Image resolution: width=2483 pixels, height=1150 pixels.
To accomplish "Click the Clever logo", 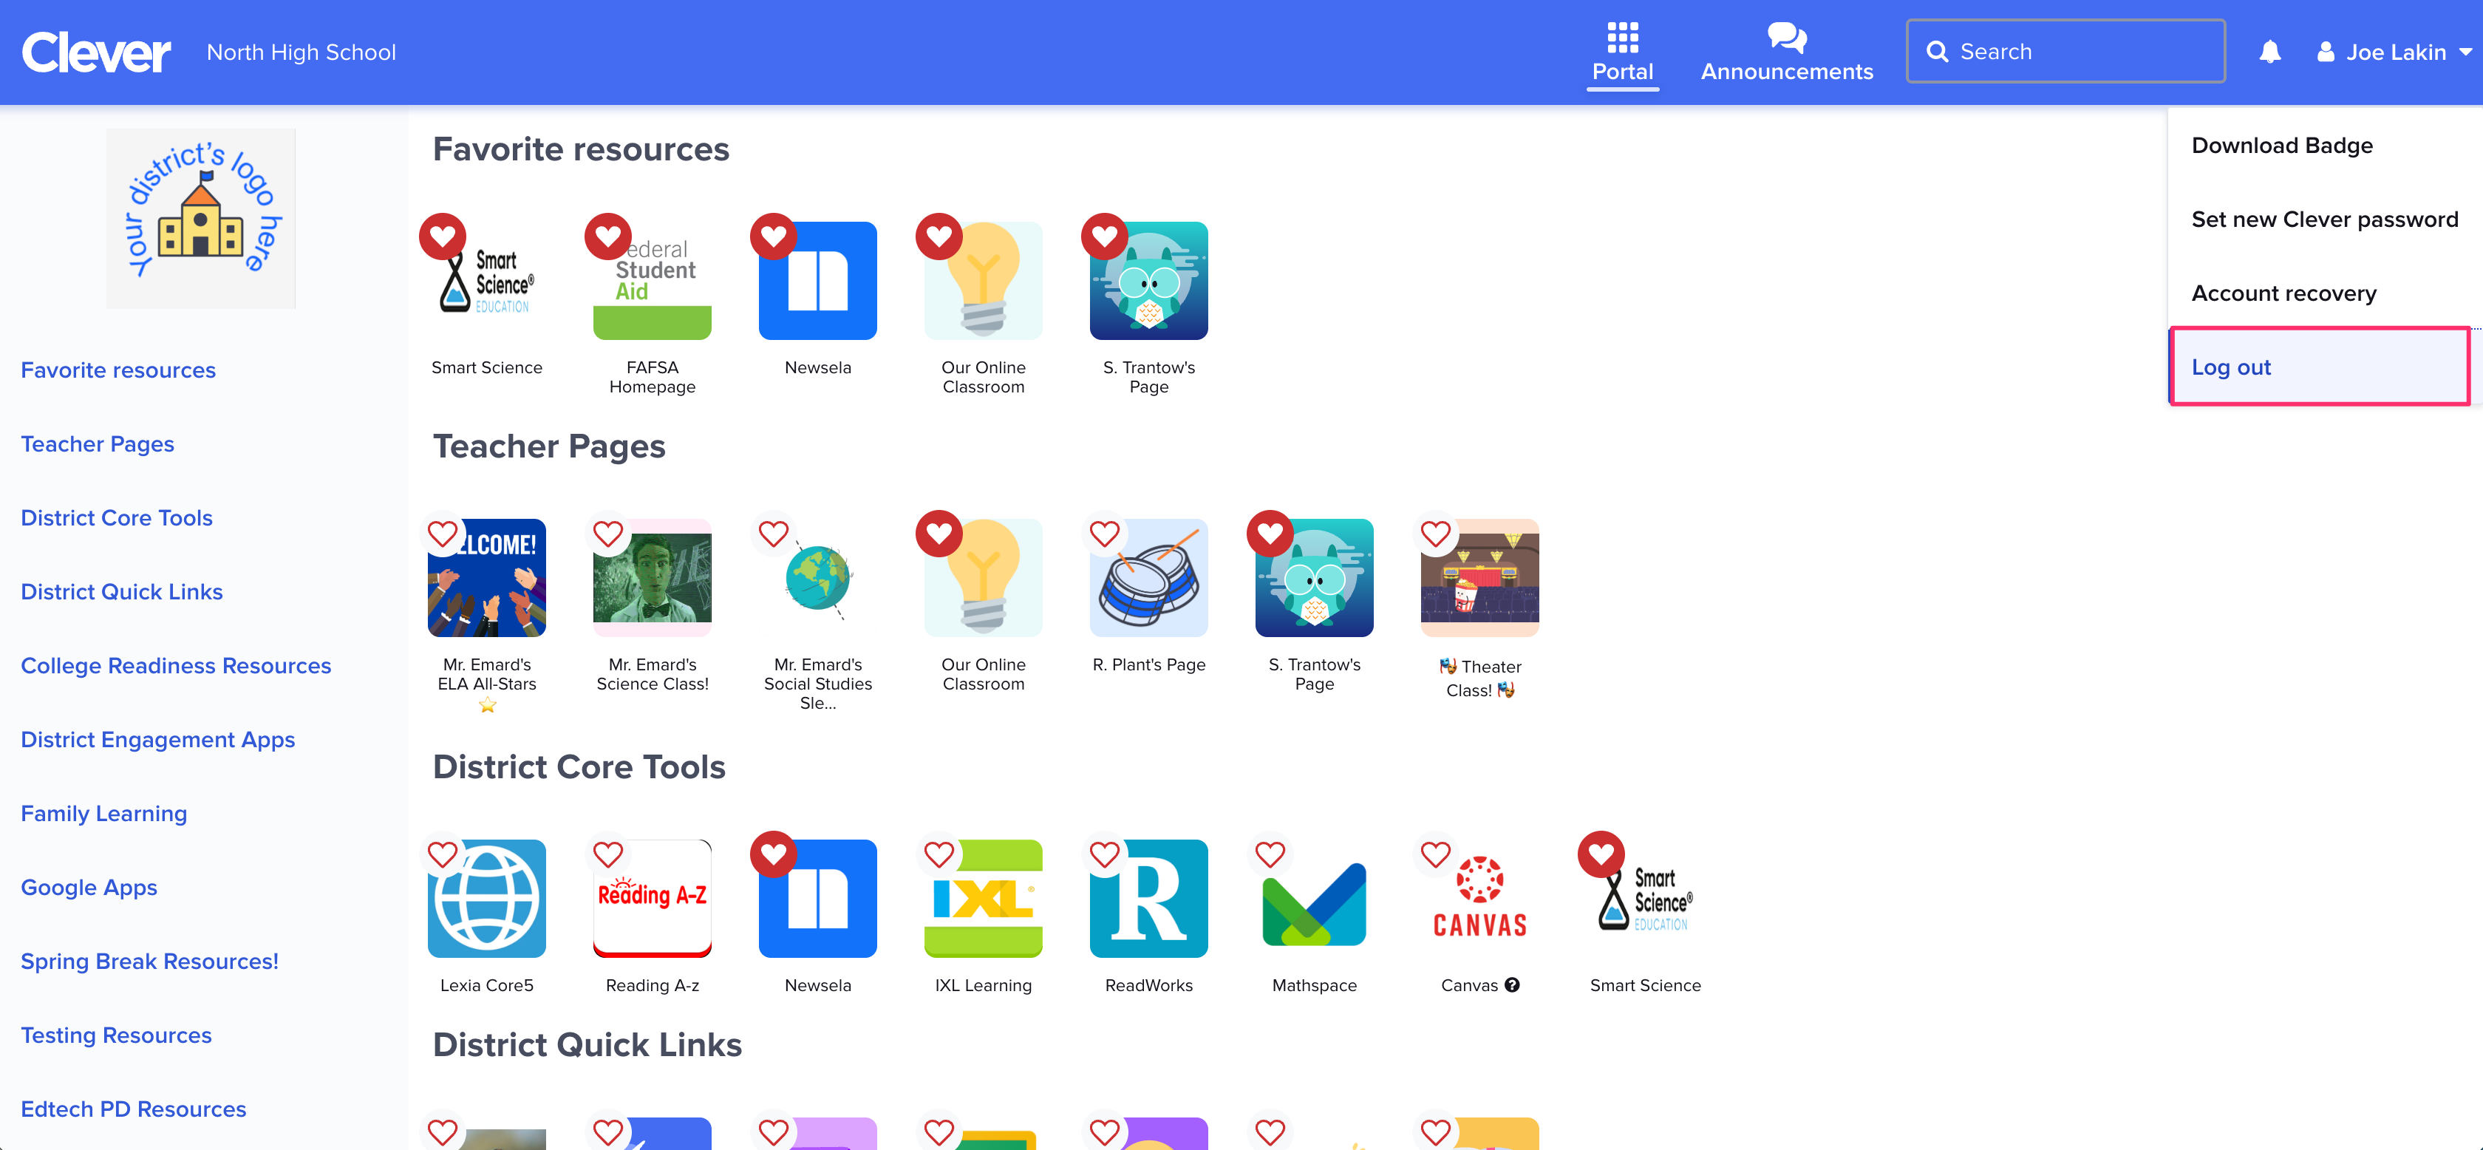I will click(x=96, y=52).
